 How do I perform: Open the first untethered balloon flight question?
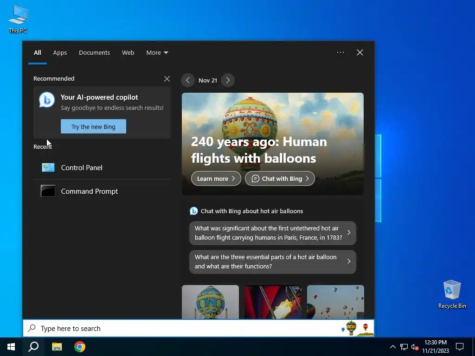coord(273,233)
